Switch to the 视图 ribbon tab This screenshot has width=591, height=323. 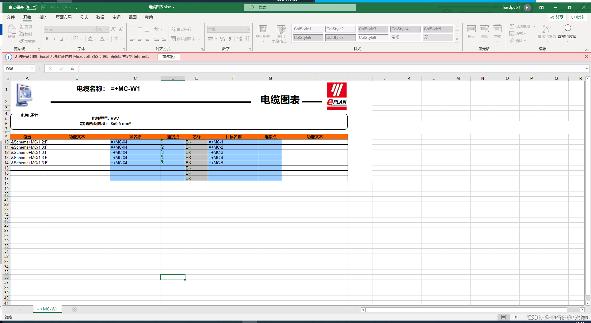pos(133,17)
